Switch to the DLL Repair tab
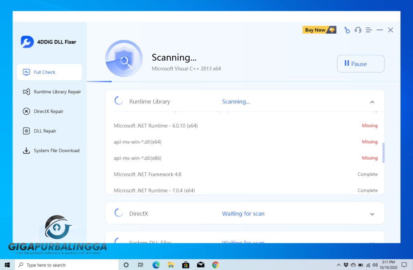The image size is (413, 270). (x=45, y=131)
